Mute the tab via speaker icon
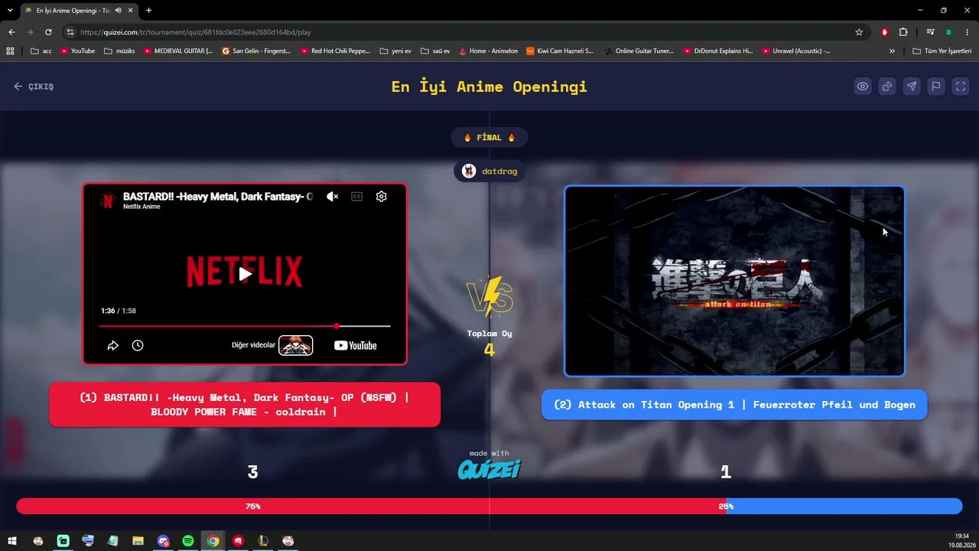Screen dimensions: 979x551 pyautogui.click(x=118, y=11)
